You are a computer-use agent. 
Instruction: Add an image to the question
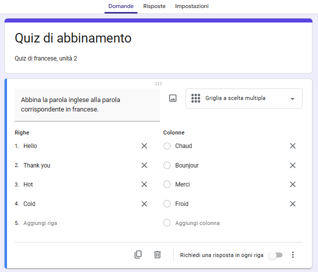[x=173, y=98]
